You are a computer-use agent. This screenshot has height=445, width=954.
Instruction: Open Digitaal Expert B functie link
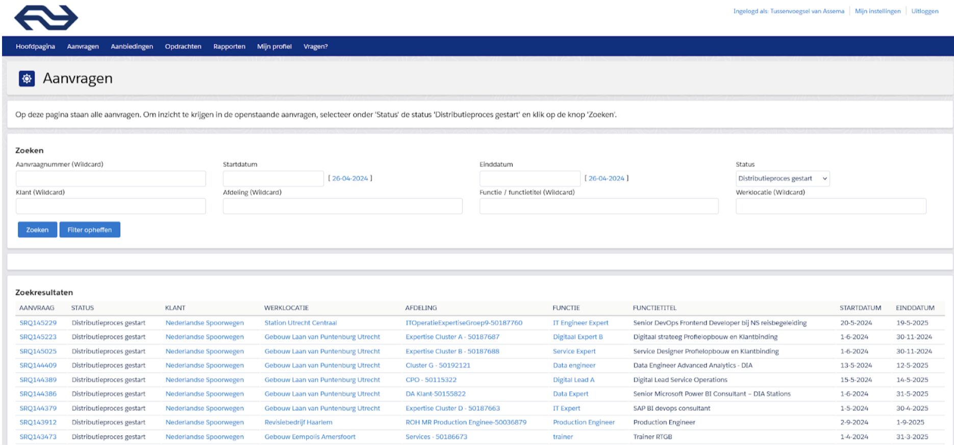pyautogui.click(x=578, y=337)
